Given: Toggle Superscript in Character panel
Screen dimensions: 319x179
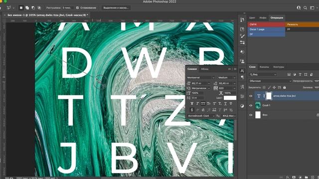Looking at the screenshot, I should coord(214,103).
